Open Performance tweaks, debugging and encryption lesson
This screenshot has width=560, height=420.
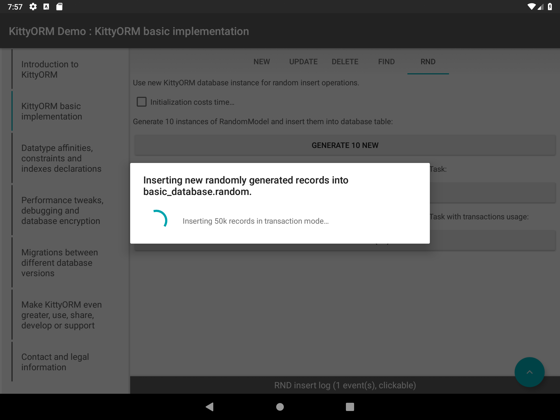70,211
